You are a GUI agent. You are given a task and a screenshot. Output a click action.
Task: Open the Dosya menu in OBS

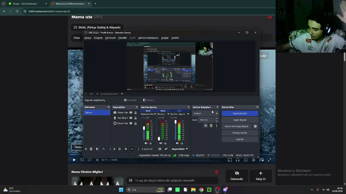88,38
